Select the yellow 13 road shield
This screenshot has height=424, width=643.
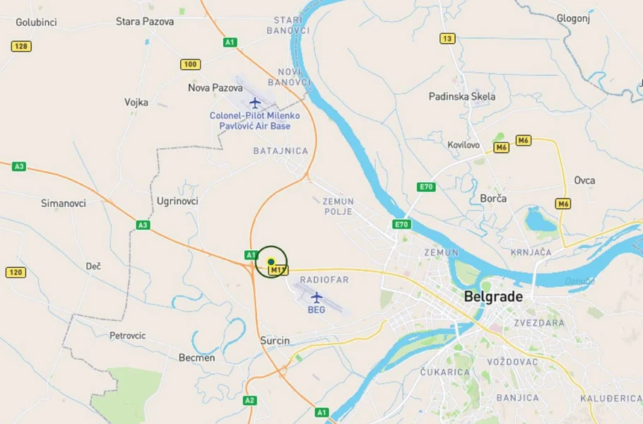pos(447,39)
